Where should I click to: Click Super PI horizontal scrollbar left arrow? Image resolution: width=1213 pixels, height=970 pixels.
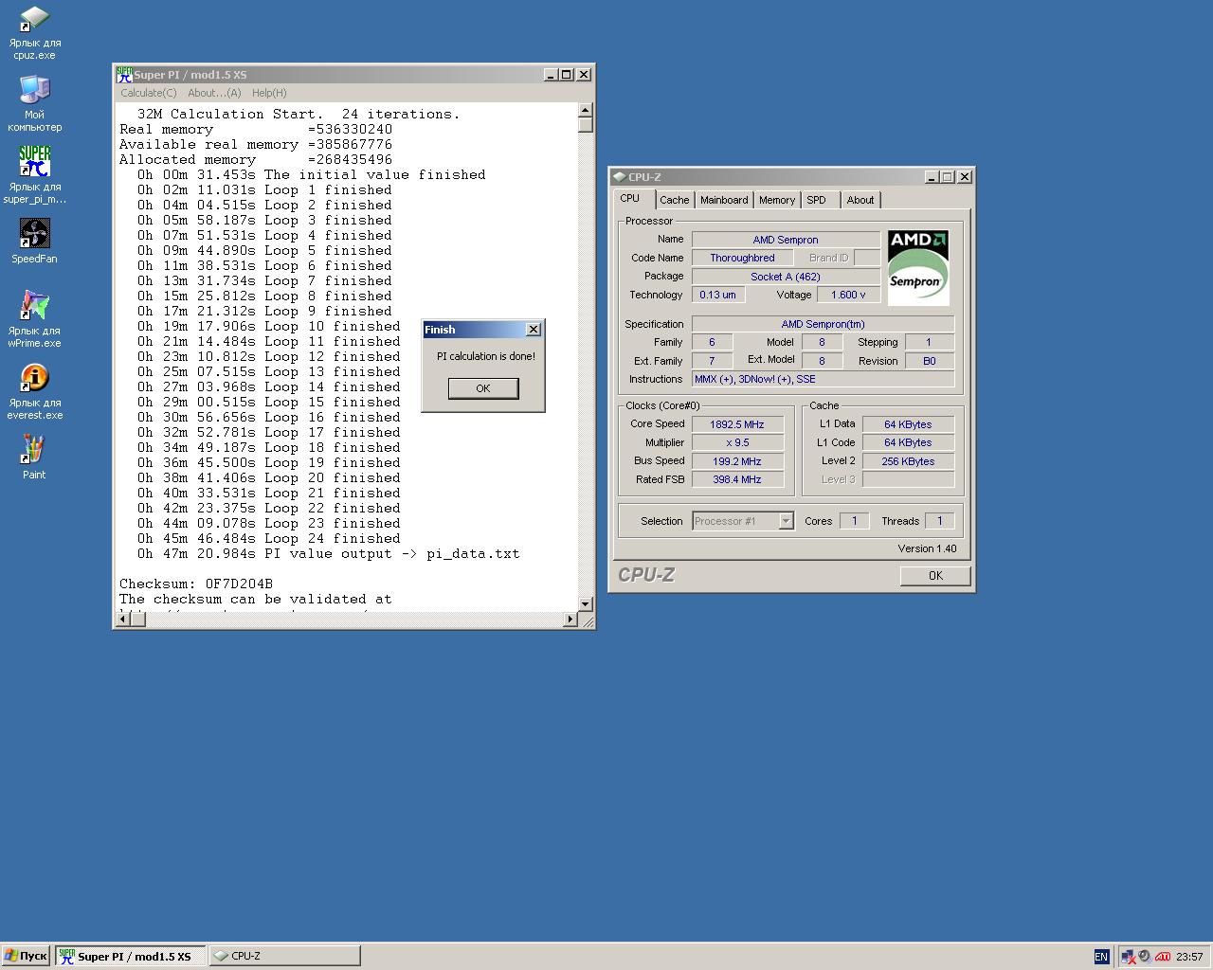coord(122,620)
